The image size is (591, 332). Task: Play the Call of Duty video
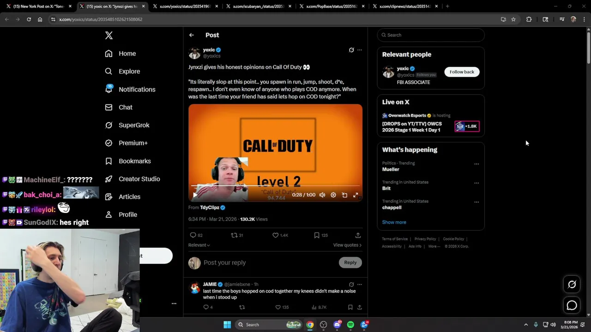click(195, 195)
